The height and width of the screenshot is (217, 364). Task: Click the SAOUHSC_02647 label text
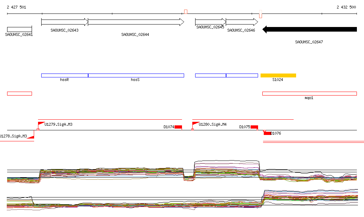point(309,42)
